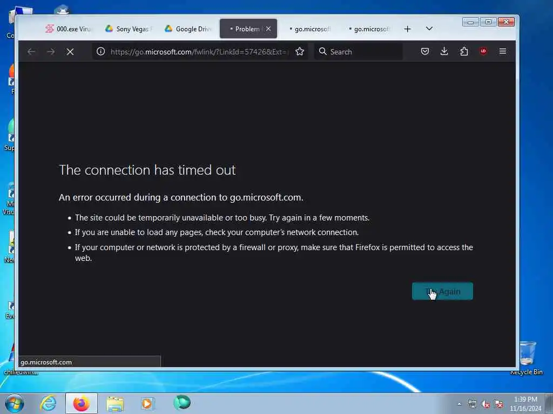This screenshot has height=414, width=553.
Task: Open the Firefox hamburger menu
Action: [503, 51]
